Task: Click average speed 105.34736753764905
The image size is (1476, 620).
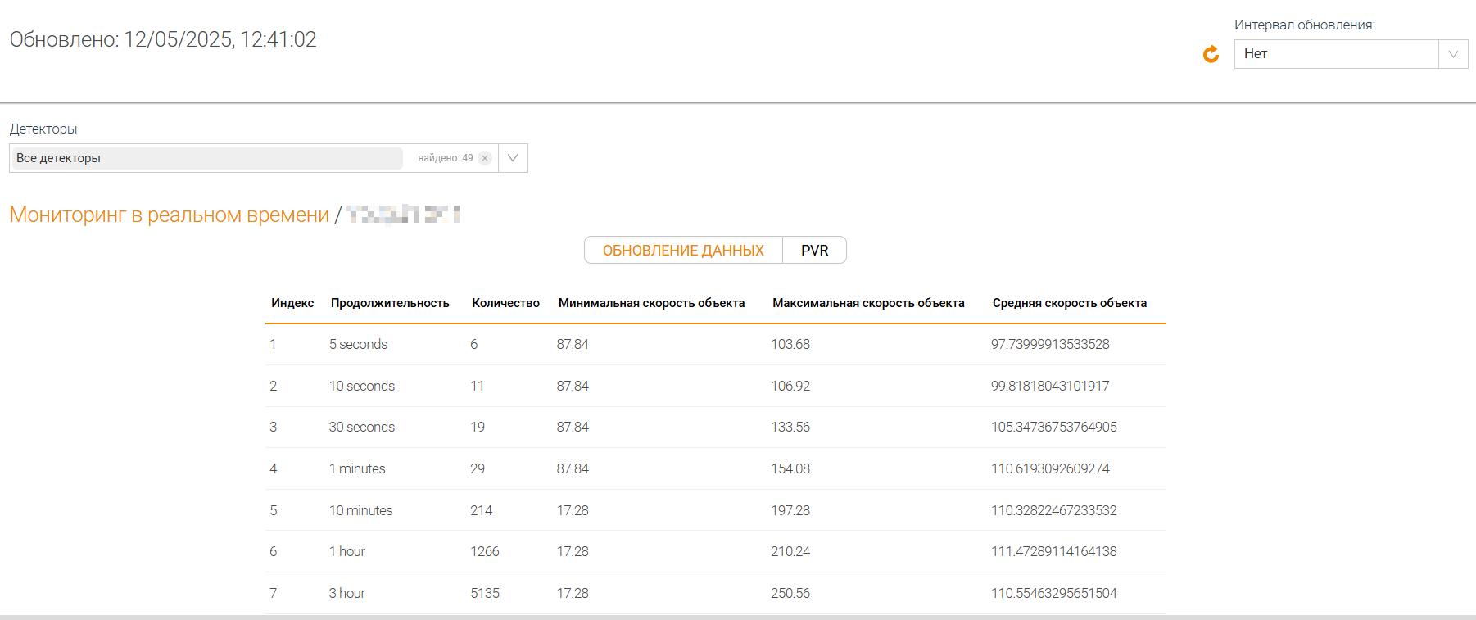Action: coord(1054,427)
